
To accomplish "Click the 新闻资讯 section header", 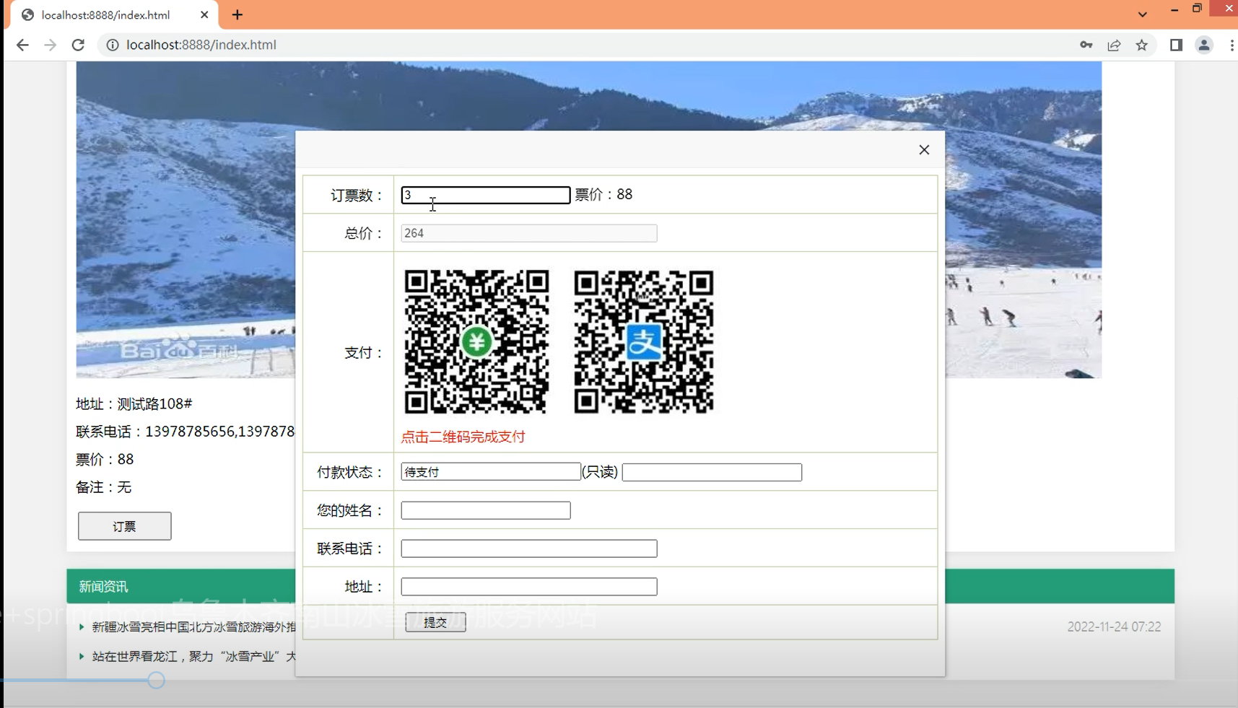I will (103, 587).
